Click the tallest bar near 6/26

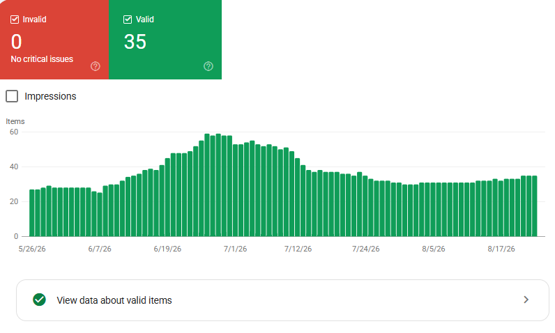[x=207, y=185]
